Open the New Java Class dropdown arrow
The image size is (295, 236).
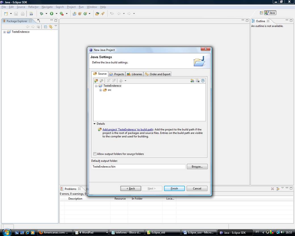pyautogui.click(x=89, y=14)
